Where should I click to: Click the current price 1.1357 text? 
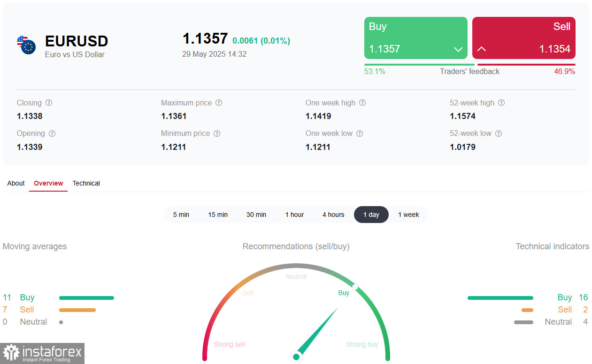[205, 38]
